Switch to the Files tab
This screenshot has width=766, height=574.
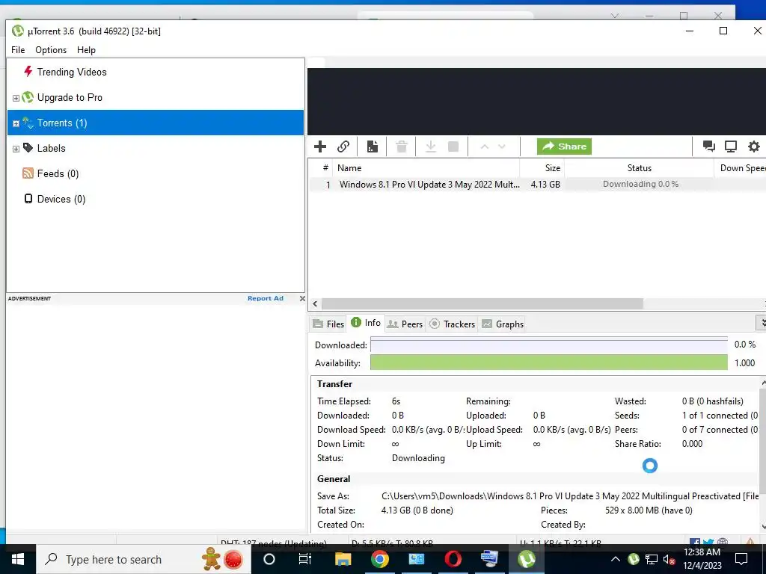pos(328,324)
